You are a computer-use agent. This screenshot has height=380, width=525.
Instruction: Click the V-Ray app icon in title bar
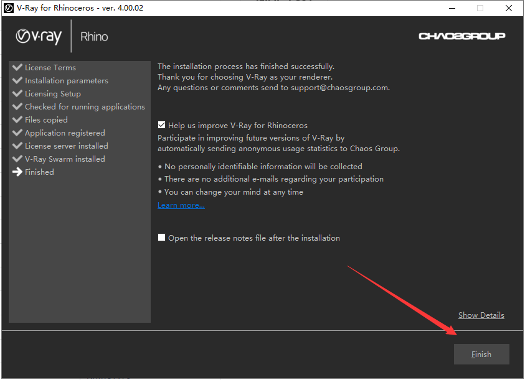tap(9, 8)
